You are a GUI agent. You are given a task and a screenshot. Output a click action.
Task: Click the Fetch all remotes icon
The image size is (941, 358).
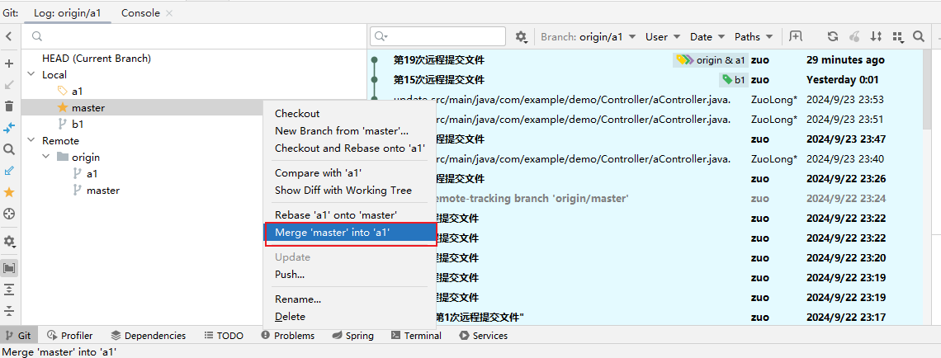pos(9,128)
